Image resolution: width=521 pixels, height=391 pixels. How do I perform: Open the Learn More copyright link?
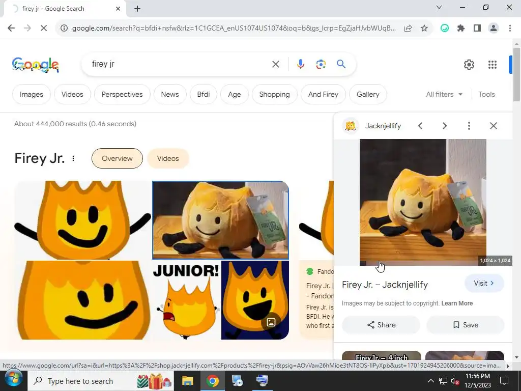[457, 303]
